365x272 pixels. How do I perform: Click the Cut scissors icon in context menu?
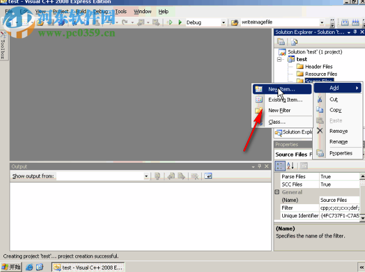pos(320,99)
